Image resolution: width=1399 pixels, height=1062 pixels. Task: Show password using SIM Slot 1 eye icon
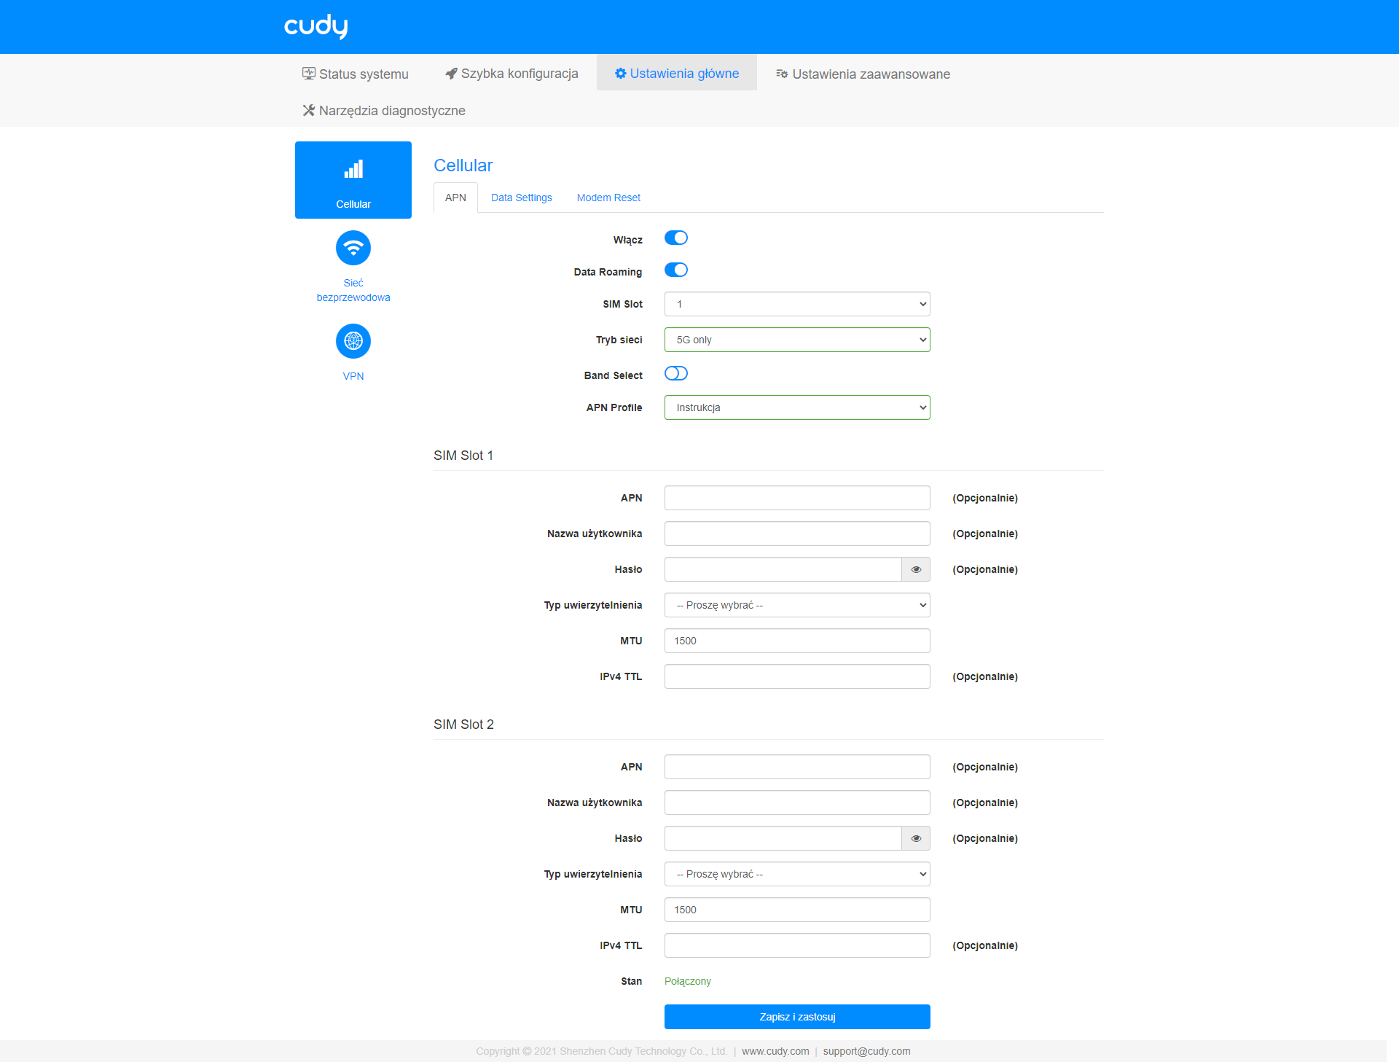[x=916, y=569]
